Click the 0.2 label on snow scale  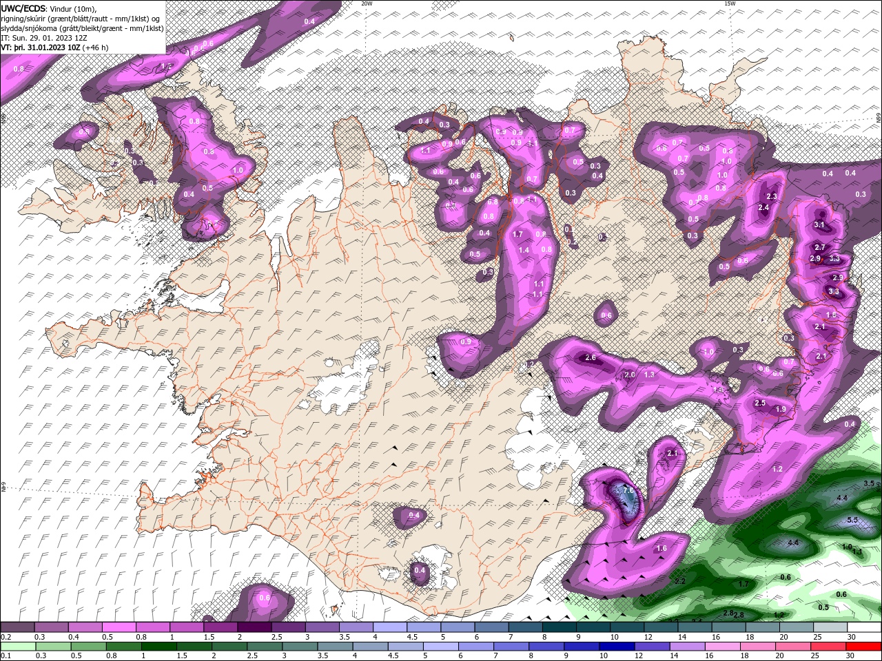pyautogui.click(x=6, y=637)
